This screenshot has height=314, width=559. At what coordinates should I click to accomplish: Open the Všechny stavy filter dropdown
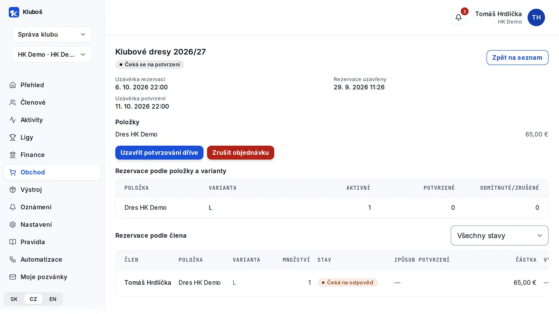[499, 235]
